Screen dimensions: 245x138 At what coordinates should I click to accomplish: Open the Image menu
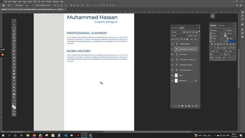click(15, 2)
